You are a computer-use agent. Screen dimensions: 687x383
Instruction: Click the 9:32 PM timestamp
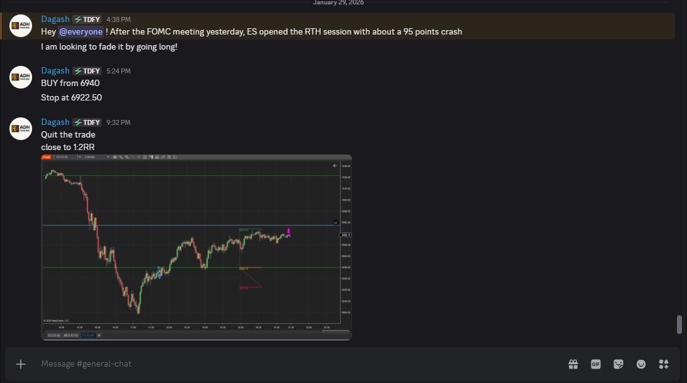(x=118, y=122)
